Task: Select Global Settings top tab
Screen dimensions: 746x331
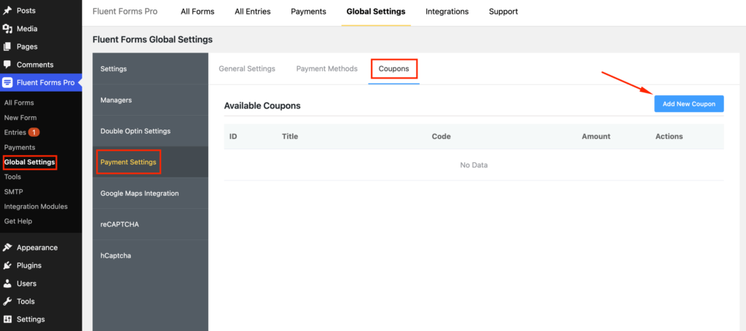Action: point(376,12)
